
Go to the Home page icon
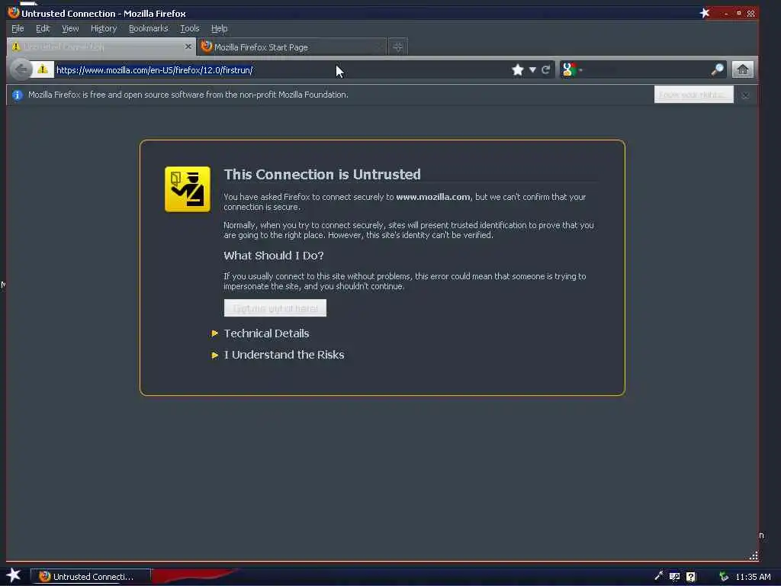click(x=743, y=69)
